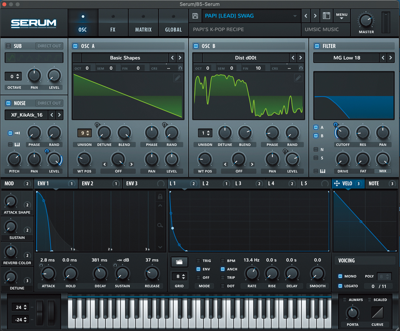Screen dimensions: 400x331
Task: Click the filter MIX label button
Action: 383,171
